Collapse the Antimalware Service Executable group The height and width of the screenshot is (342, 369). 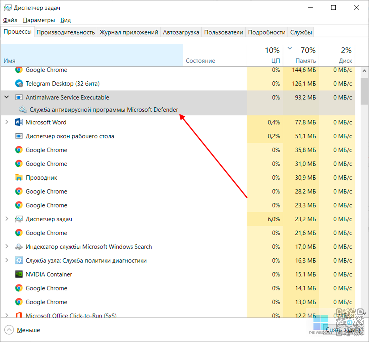coord(7,97)
